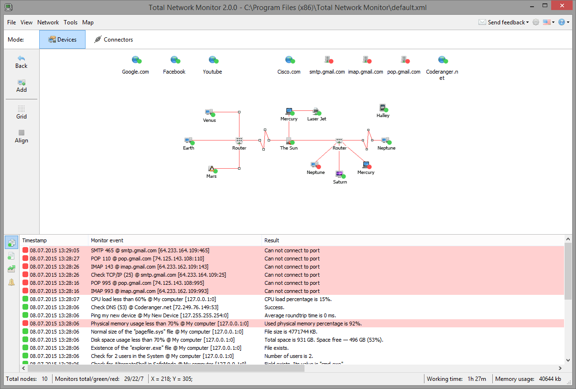Switch mode to Devices

coord(62,40)
